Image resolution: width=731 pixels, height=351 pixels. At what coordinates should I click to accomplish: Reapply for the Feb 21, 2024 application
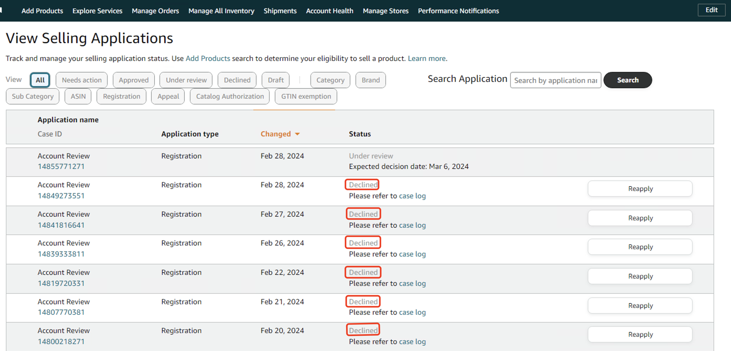coord(640,306)
